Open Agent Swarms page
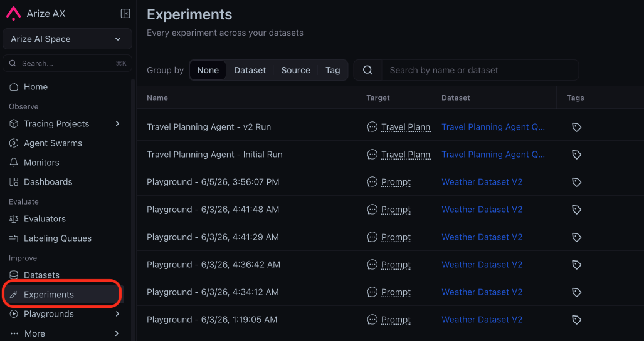 (x=53, y=143)
